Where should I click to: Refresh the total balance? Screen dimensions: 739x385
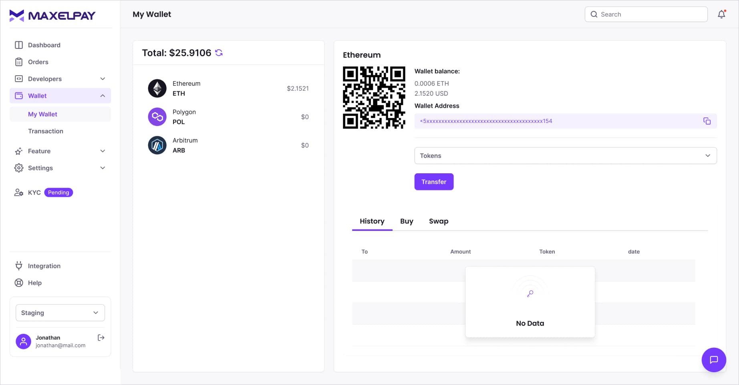click(219, 52)
